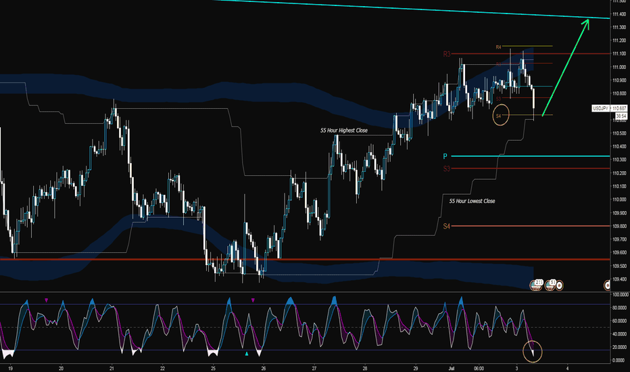
Task: Click the 'Jul' label on the time axis
Action: [451, 368]
